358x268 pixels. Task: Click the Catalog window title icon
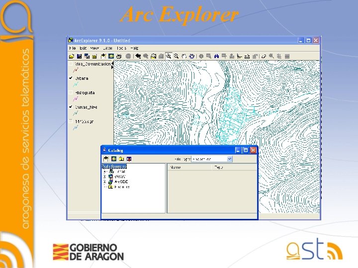point(104,150)
